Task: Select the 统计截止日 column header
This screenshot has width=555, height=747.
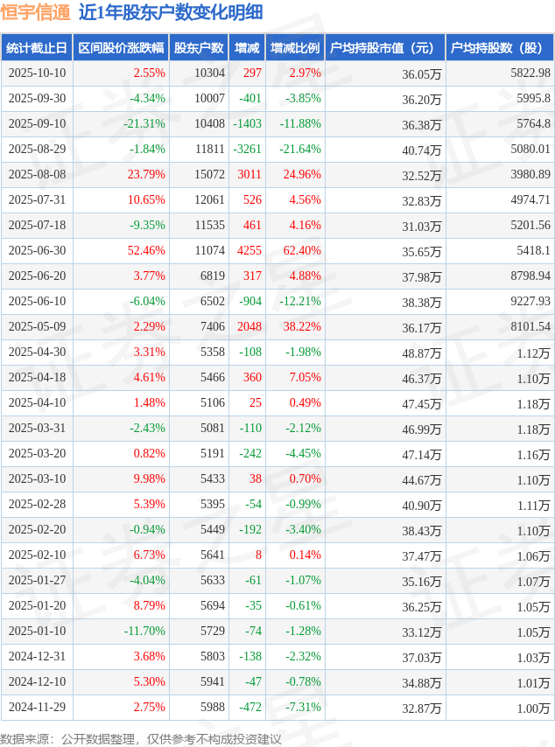Action: (x=36, y=48)
